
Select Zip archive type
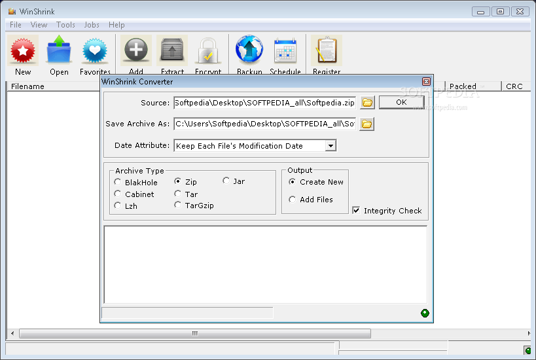(177, 181)
